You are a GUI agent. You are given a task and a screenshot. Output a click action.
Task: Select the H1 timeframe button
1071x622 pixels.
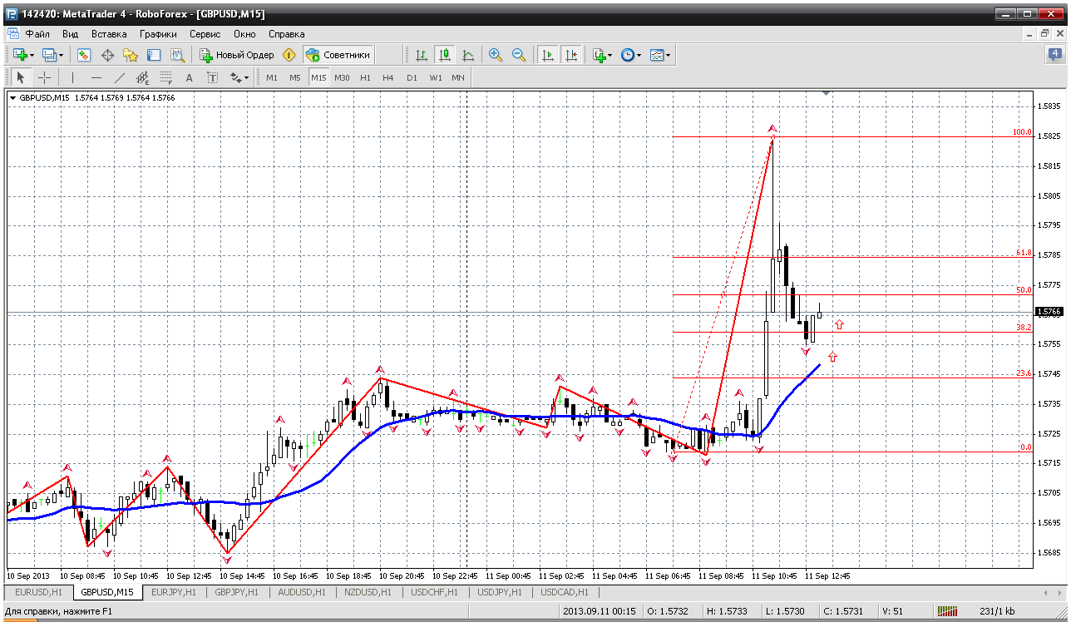(365, 77)
